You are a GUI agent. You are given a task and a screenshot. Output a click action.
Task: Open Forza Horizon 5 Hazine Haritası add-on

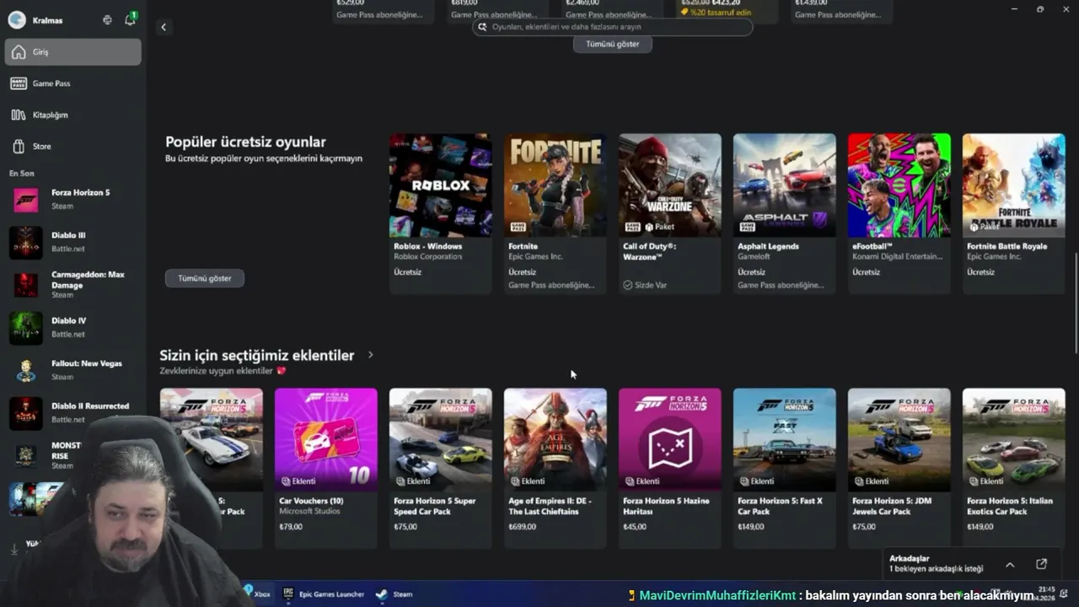point(669,468)
